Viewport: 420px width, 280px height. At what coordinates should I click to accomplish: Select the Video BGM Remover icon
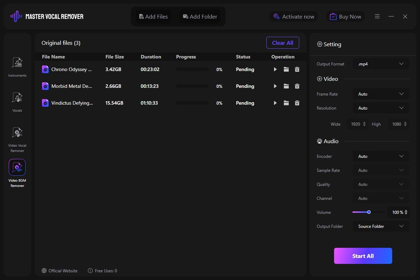(x=17, y=168)
